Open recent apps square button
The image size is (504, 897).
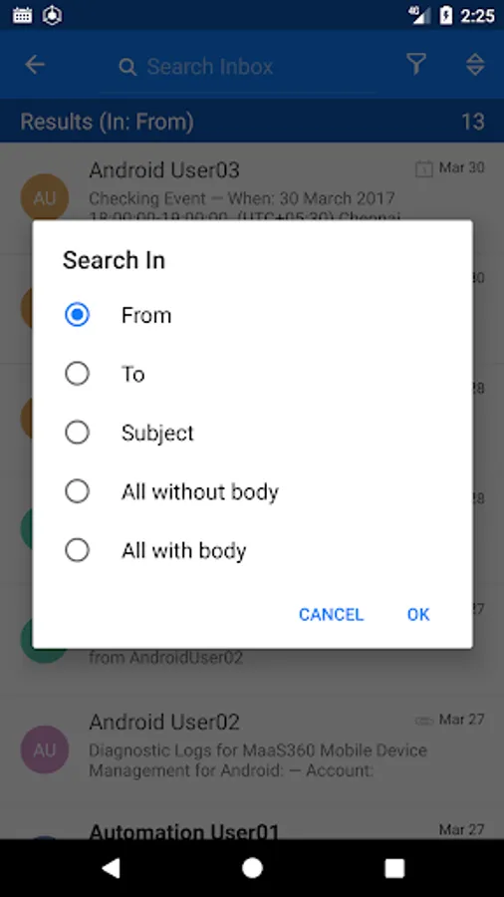[394, 868]
